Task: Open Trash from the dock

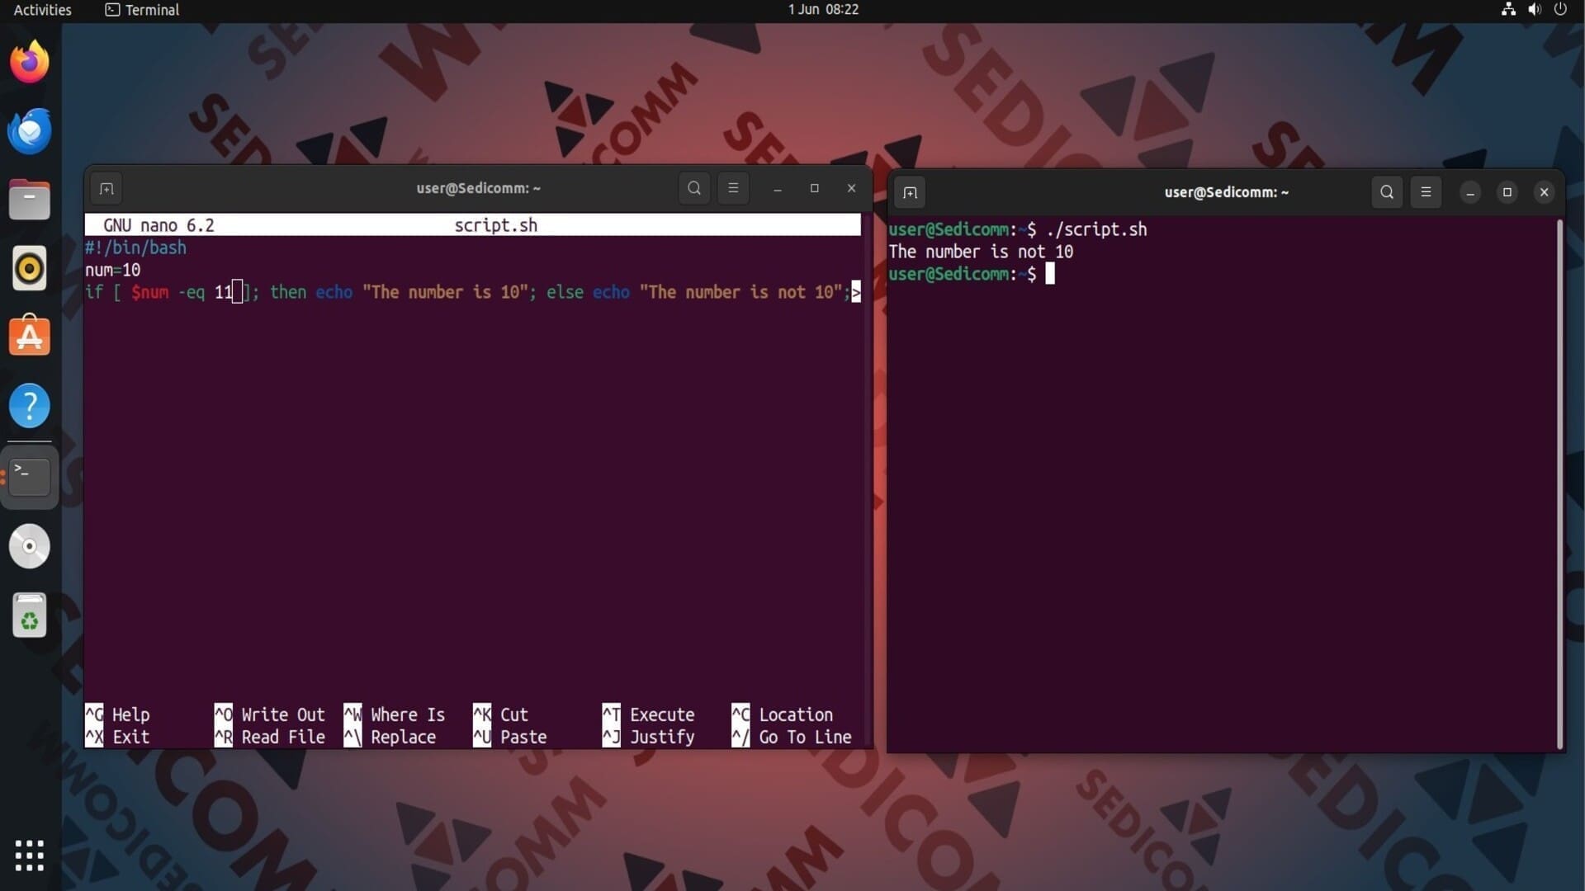Action: click(x=30, y=615)
